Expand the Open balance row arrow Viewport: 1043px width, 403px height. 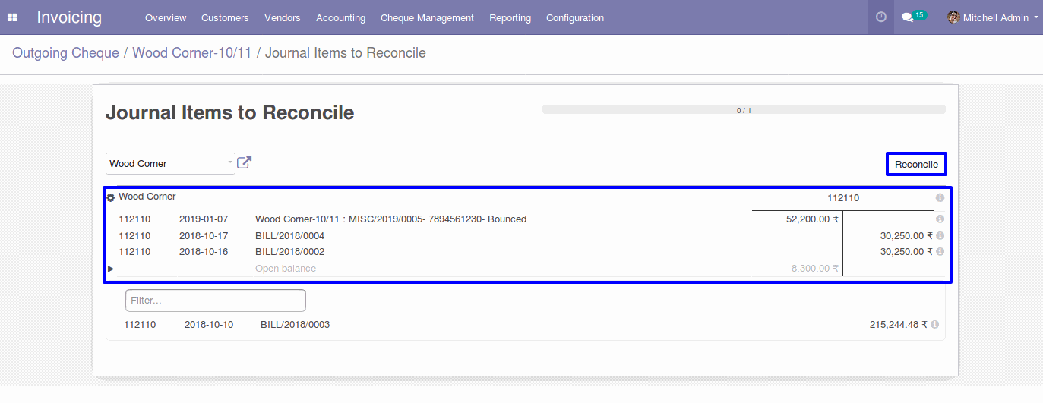[111, 269]
